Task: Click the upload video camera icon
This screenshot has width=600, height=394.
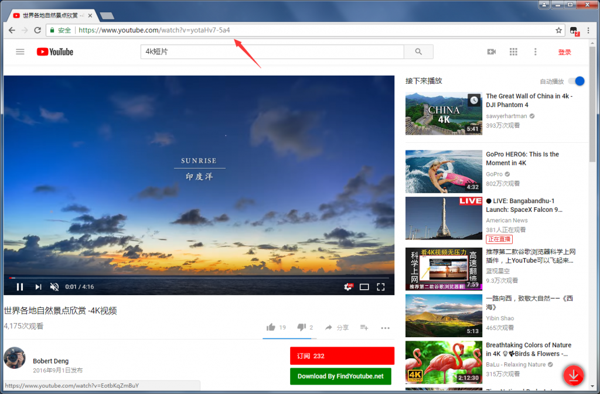Action: tap(492, 52)
